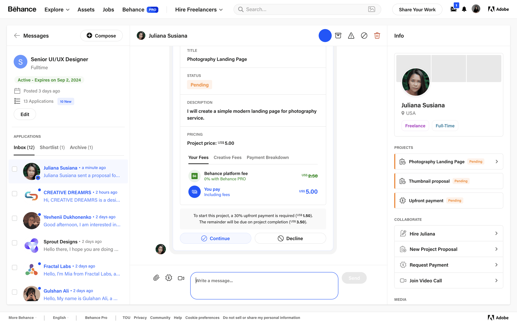Switch to Inbox (12) tab

(x=24, y=148)
